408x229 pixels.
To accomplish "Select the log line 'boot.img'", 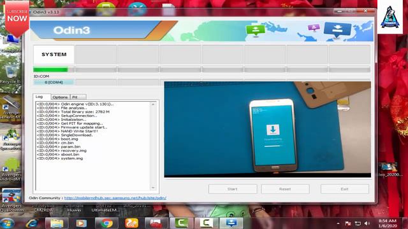I will (x=57, y=139).
